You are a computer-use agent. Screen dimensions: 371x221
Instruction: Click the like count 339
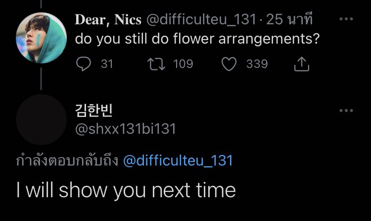(257, 64)
